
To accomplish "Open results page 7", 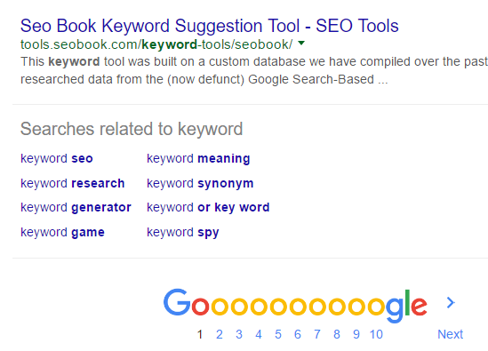I will pyautogui.click(x=317, y=334).
